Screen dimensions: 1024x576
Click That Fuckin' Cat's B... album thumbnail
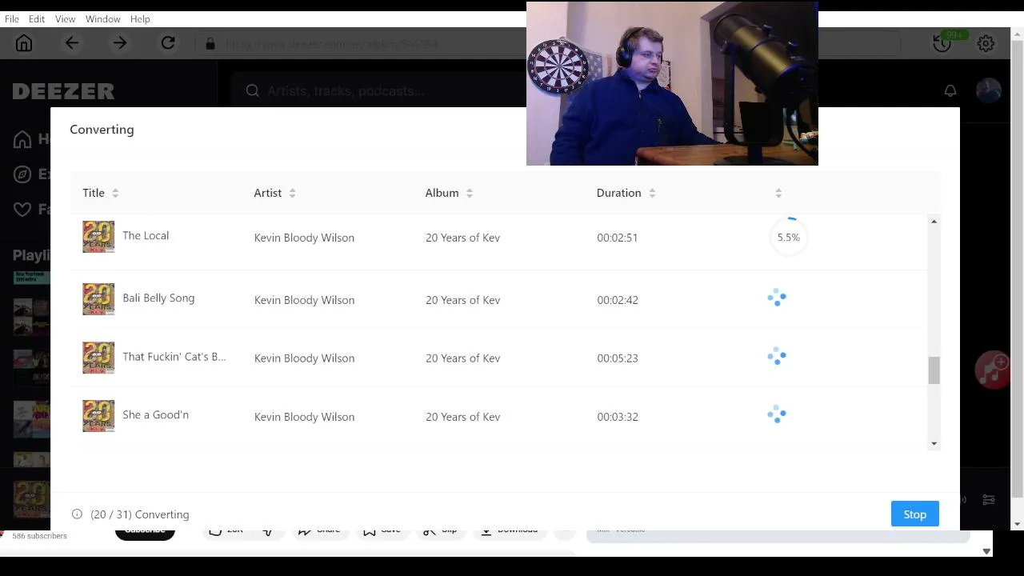tap(98, 358)
